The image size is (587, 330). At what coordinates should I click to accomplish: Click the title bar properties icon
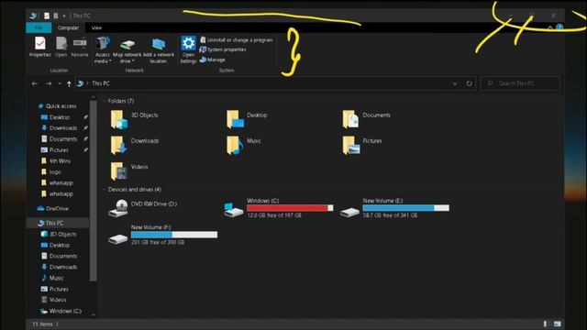point(47,16)
